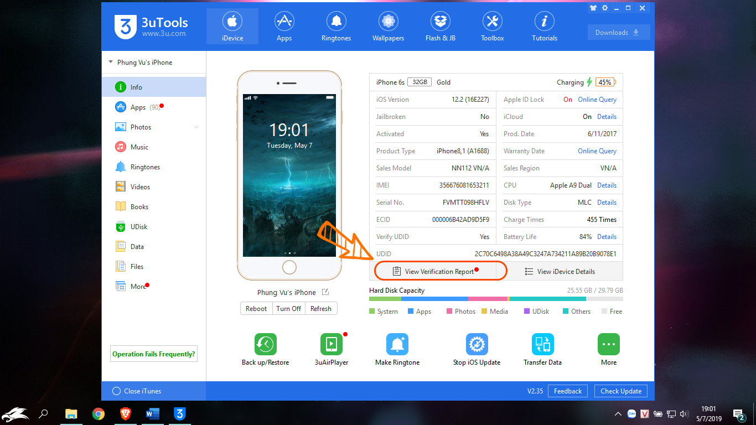This screenshot has height=425, width=756.
Task: Collapse Phung Vu's iPhone device tree
Action: point(111,62)
